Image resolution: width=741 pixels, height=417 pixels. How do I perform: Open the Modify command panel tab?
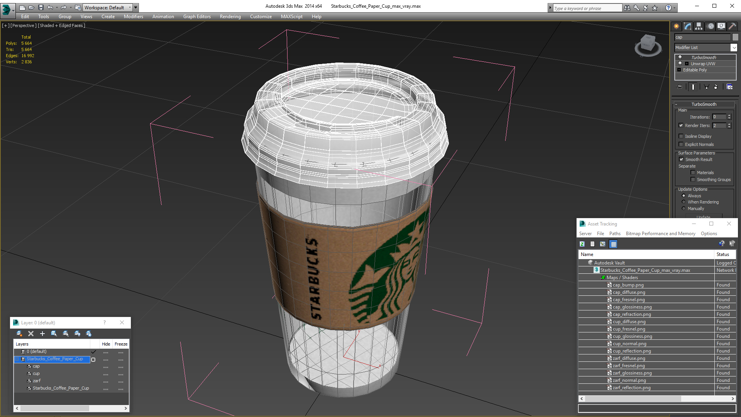(688, 26)
